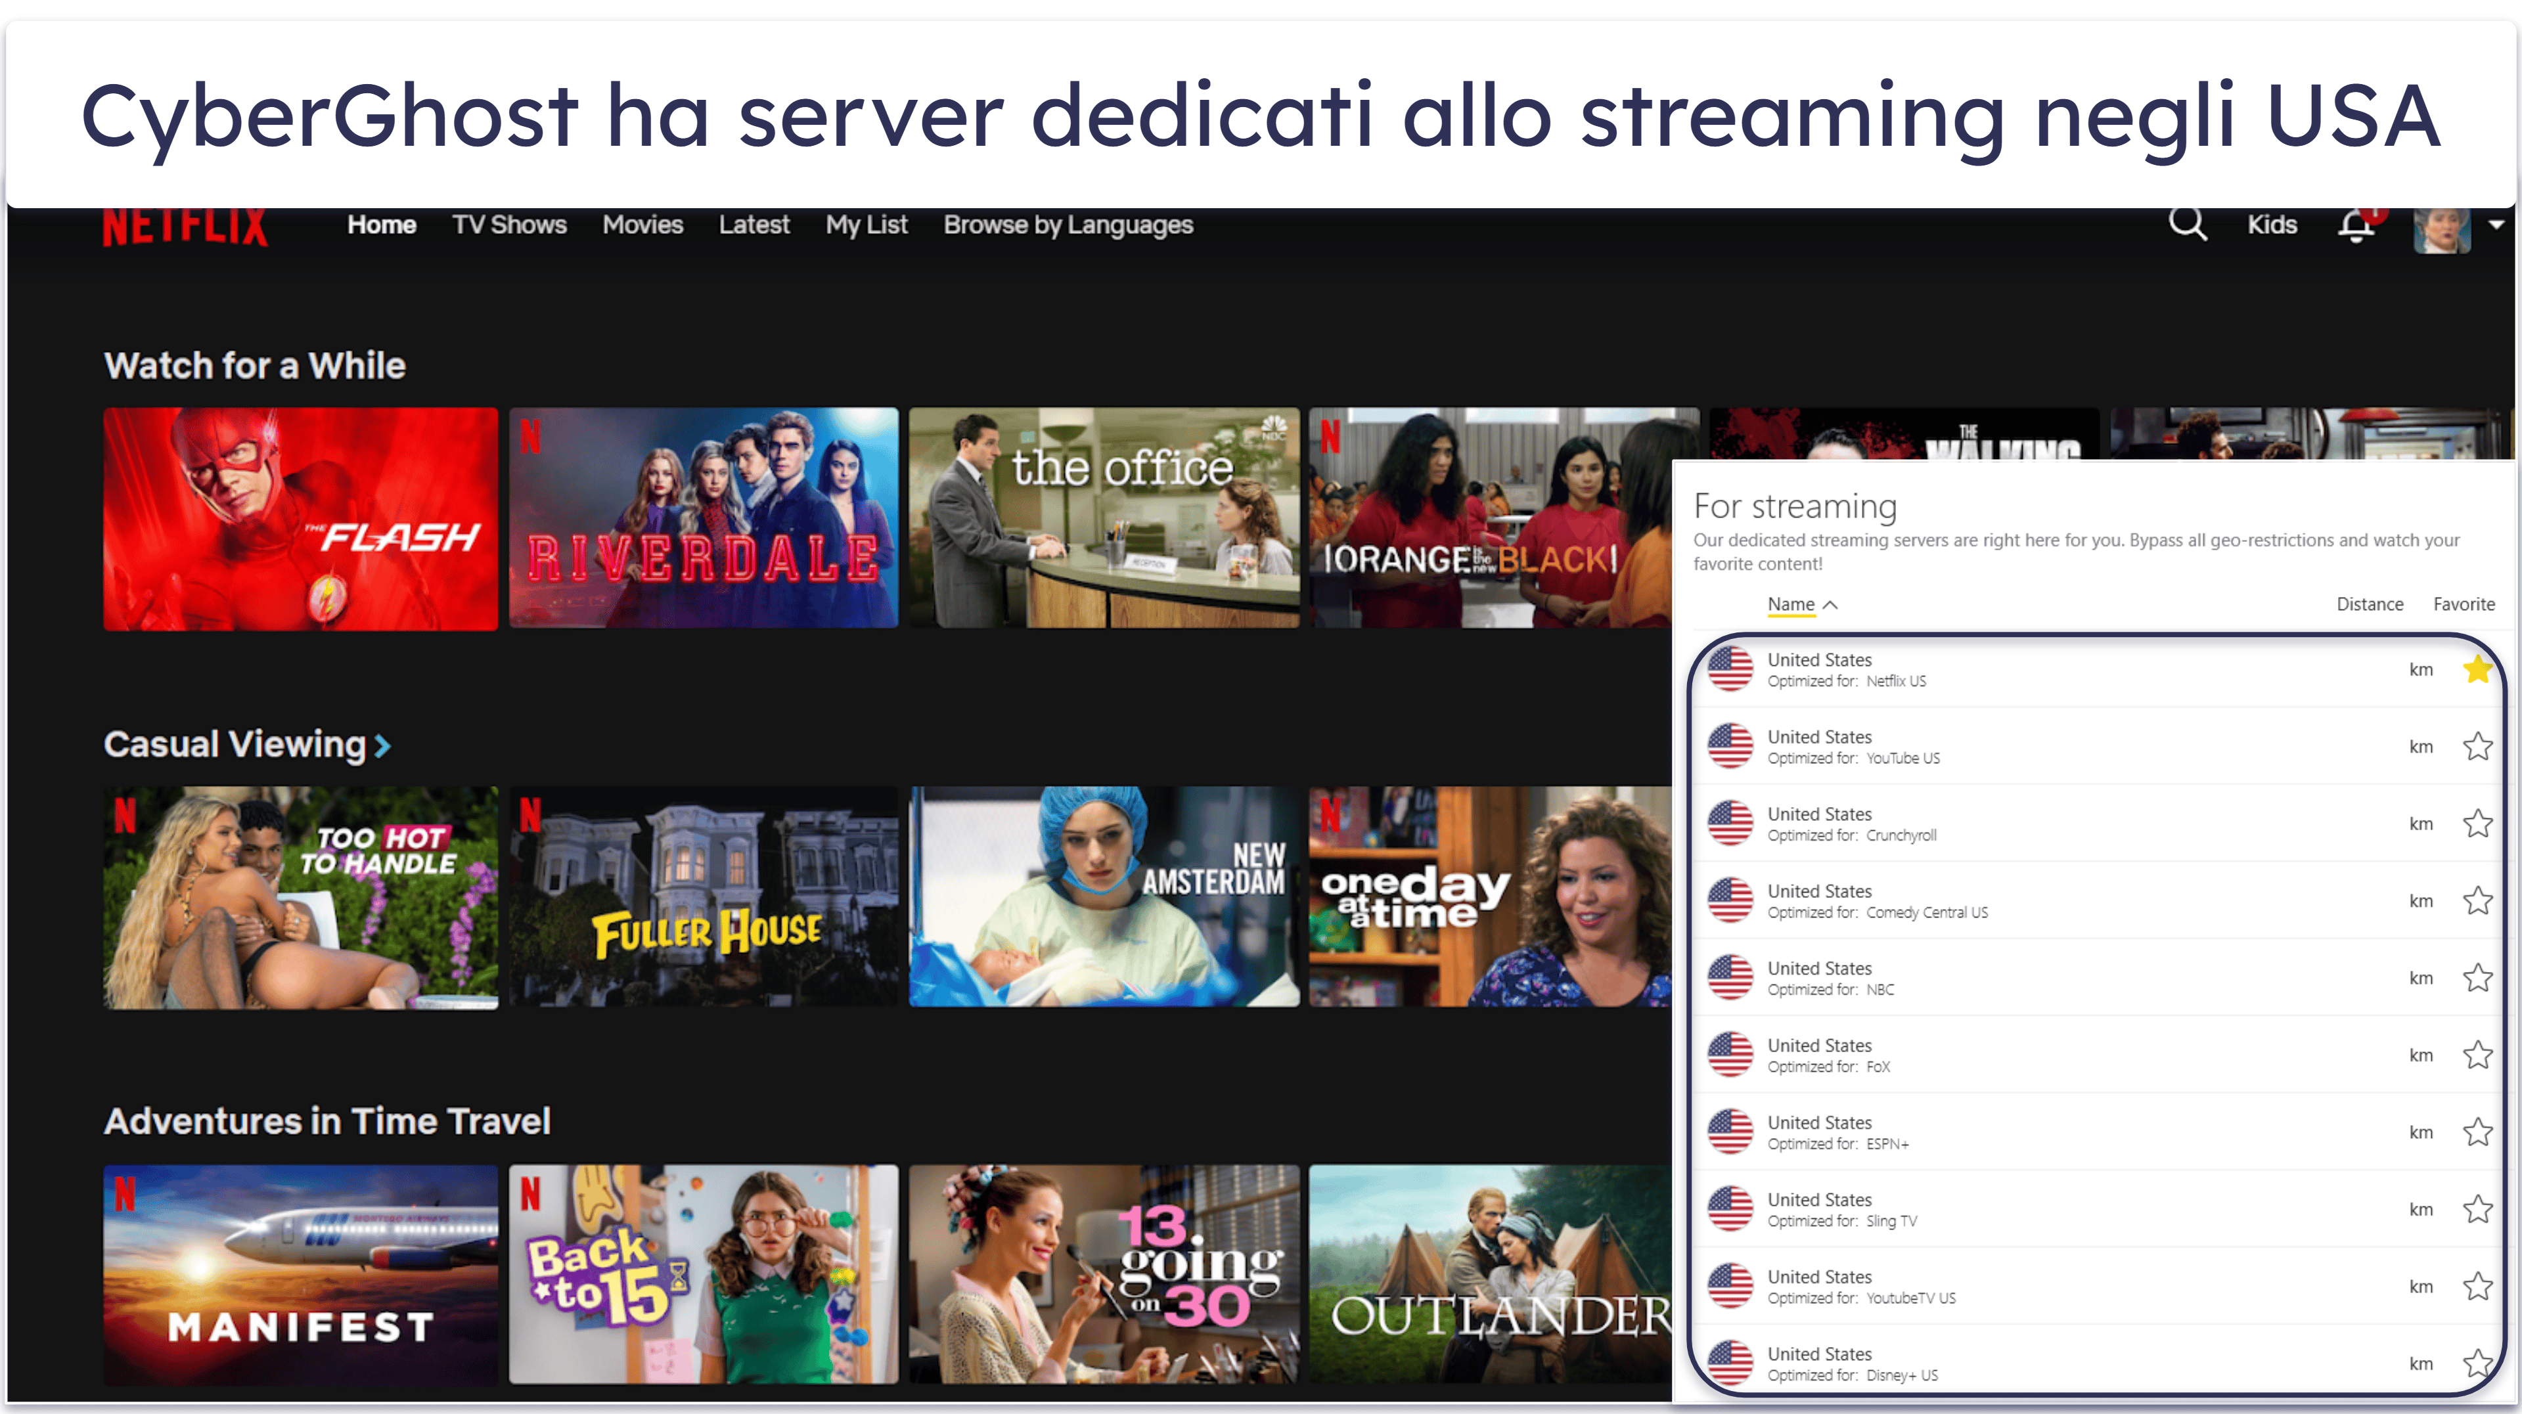Screen dimensions: 2522x1414
Task: Sort the server list by Distance
Action: point(2370,605)
